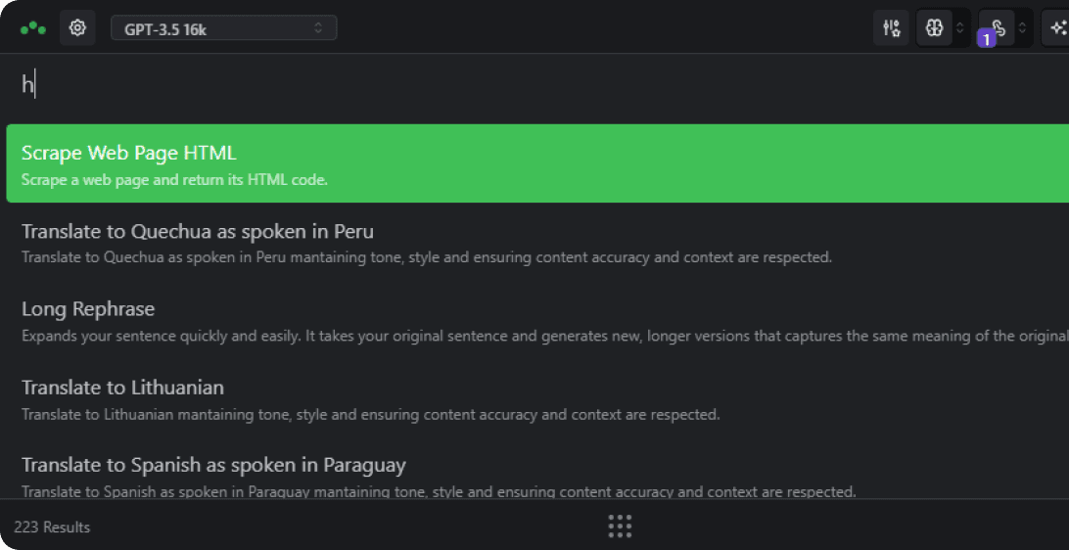The height and width of the screenshot is (550, 1069).
Task: Click the sliders-with-star presets icon
Action: click(891, 28)
